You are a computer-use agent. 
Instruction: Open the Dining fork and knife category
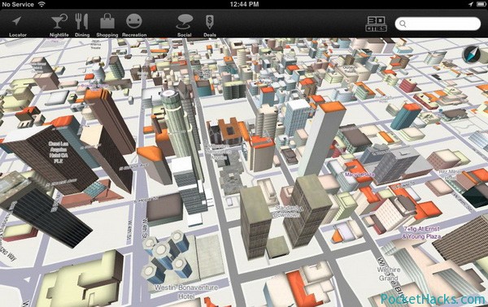pyautogui.click(x=82, y=21)
